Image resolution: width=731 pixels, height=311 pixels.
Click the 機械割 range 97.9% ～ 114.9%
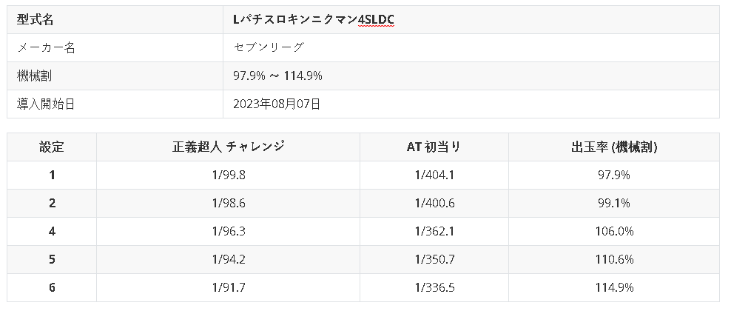[x=277, y=76]
